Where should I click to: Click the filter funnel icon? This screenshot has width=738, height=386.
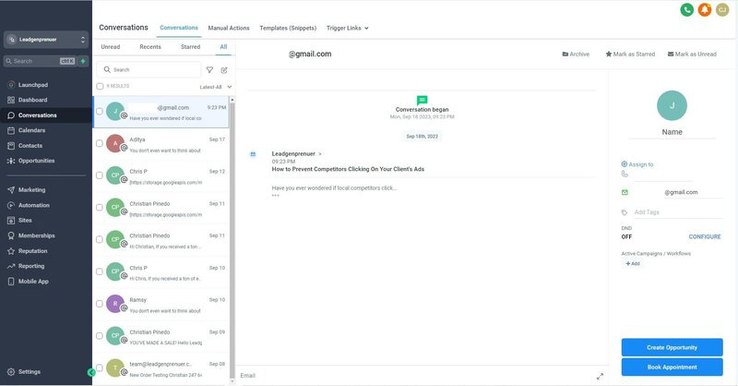click(x=209, y=70)
